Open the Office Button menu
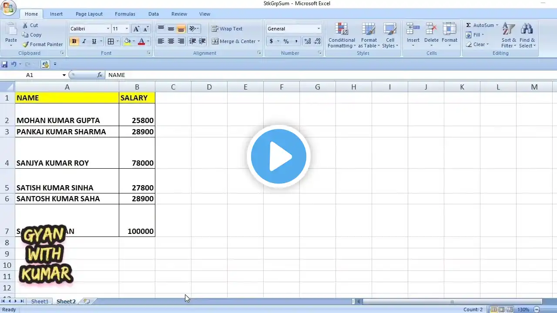 tap(9, 7)
